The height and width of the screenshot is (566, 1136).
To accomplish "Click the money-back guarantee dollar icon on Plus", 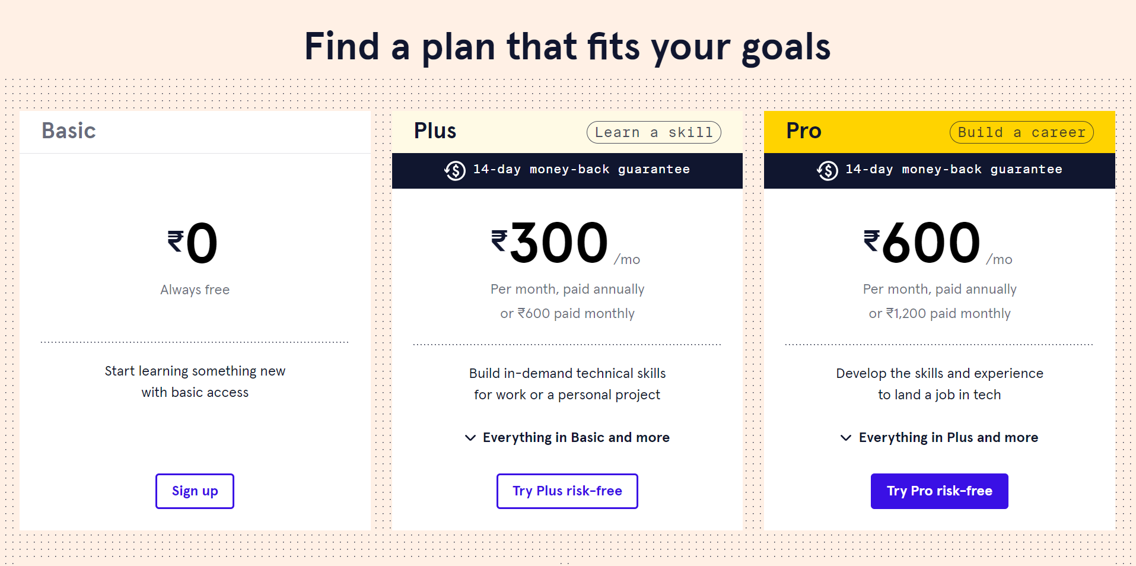I will (454, 170).
